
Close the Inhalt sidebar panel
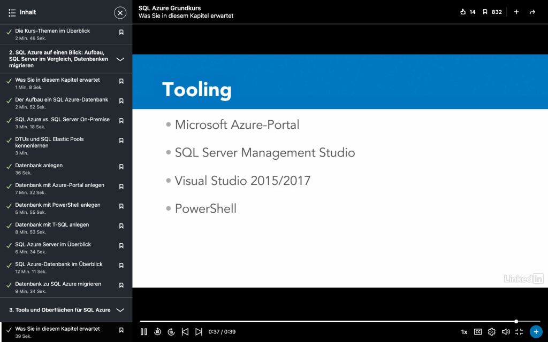[120, 12]
